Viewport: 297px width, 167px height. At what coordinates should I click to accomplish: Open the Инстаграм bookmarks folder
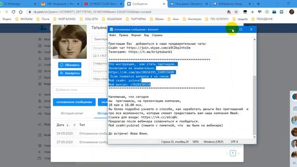pyautogui.click(x=192, y=19)
